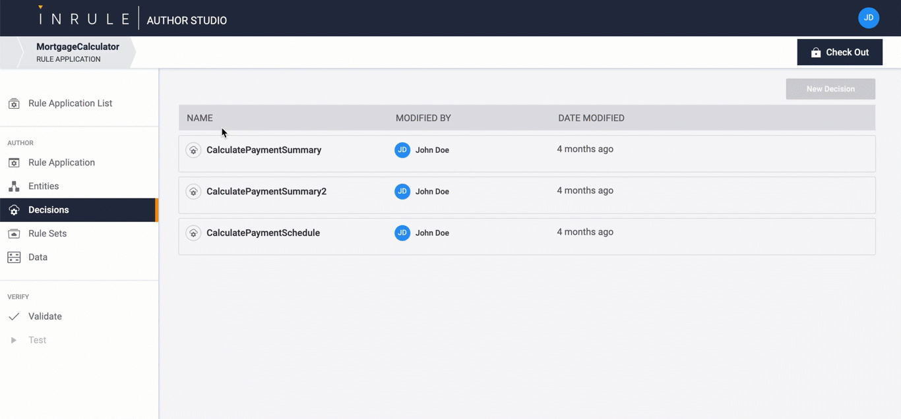Open John Doe's avatar on CalculatePaymentSummary2 row
The height and width of the screenshot is (419, 901).
click(402, 191)
